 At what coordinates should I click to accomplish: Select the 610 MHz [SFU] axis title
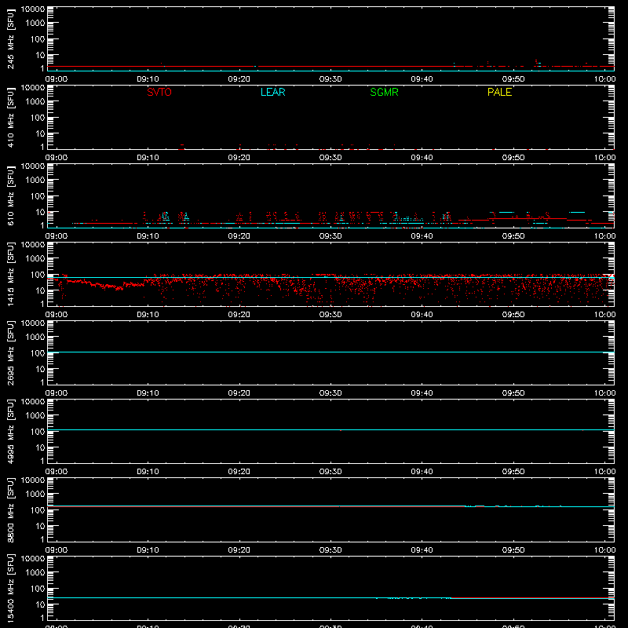pyautogui.click(x=10, y=195)
